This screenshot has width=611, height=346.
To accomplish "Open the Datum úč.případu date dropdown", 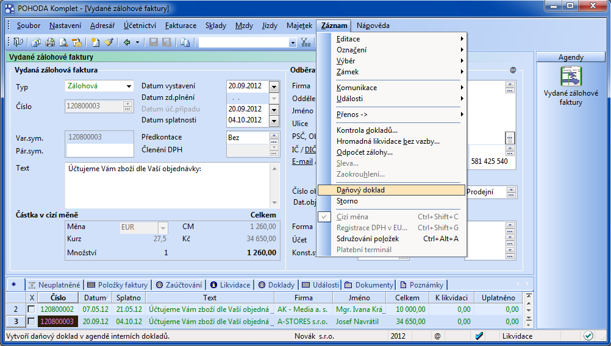I will point(274,110).
